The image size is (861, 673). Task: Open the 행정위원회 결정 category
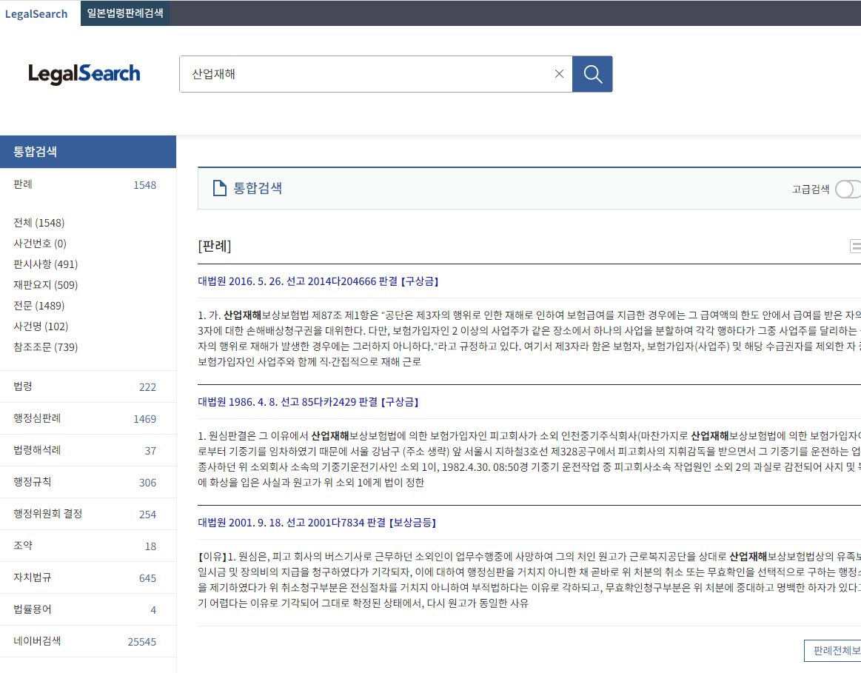click(x=88, y=514)
